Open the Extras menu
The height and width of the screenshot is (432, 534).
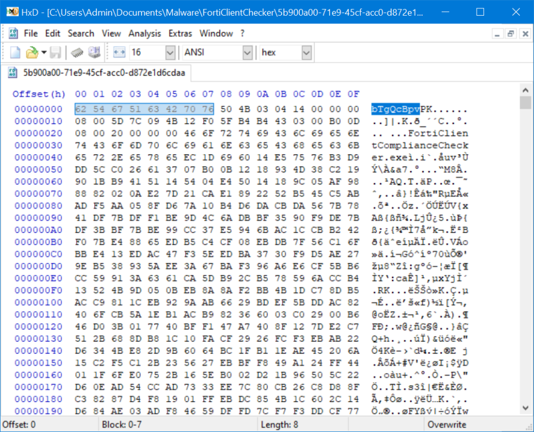coord(180,33)
